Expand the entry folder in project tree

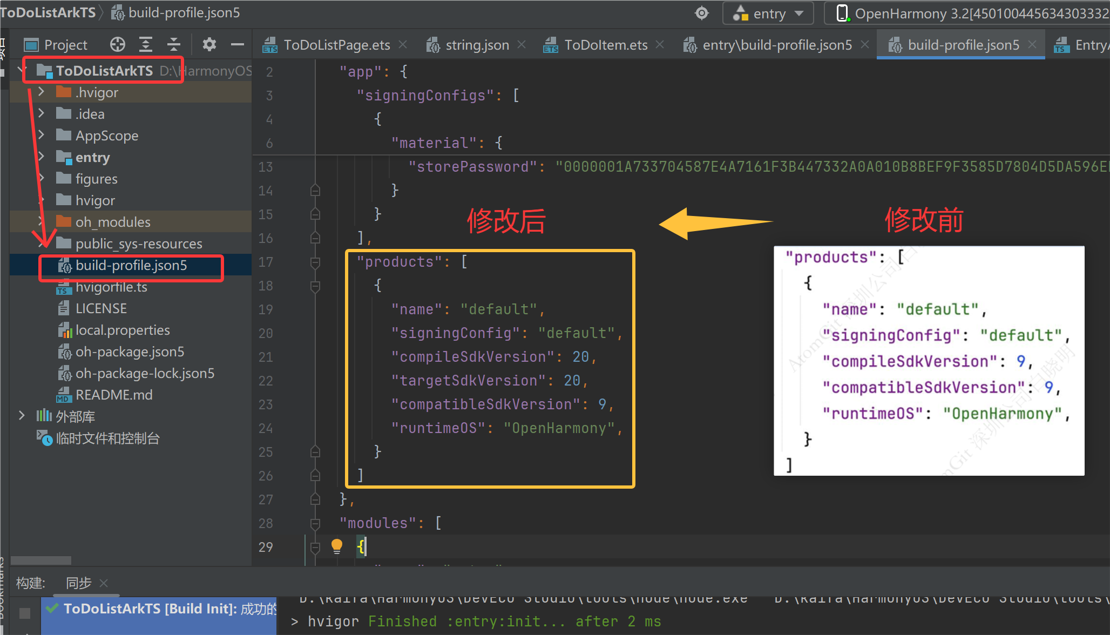point(42,157)
